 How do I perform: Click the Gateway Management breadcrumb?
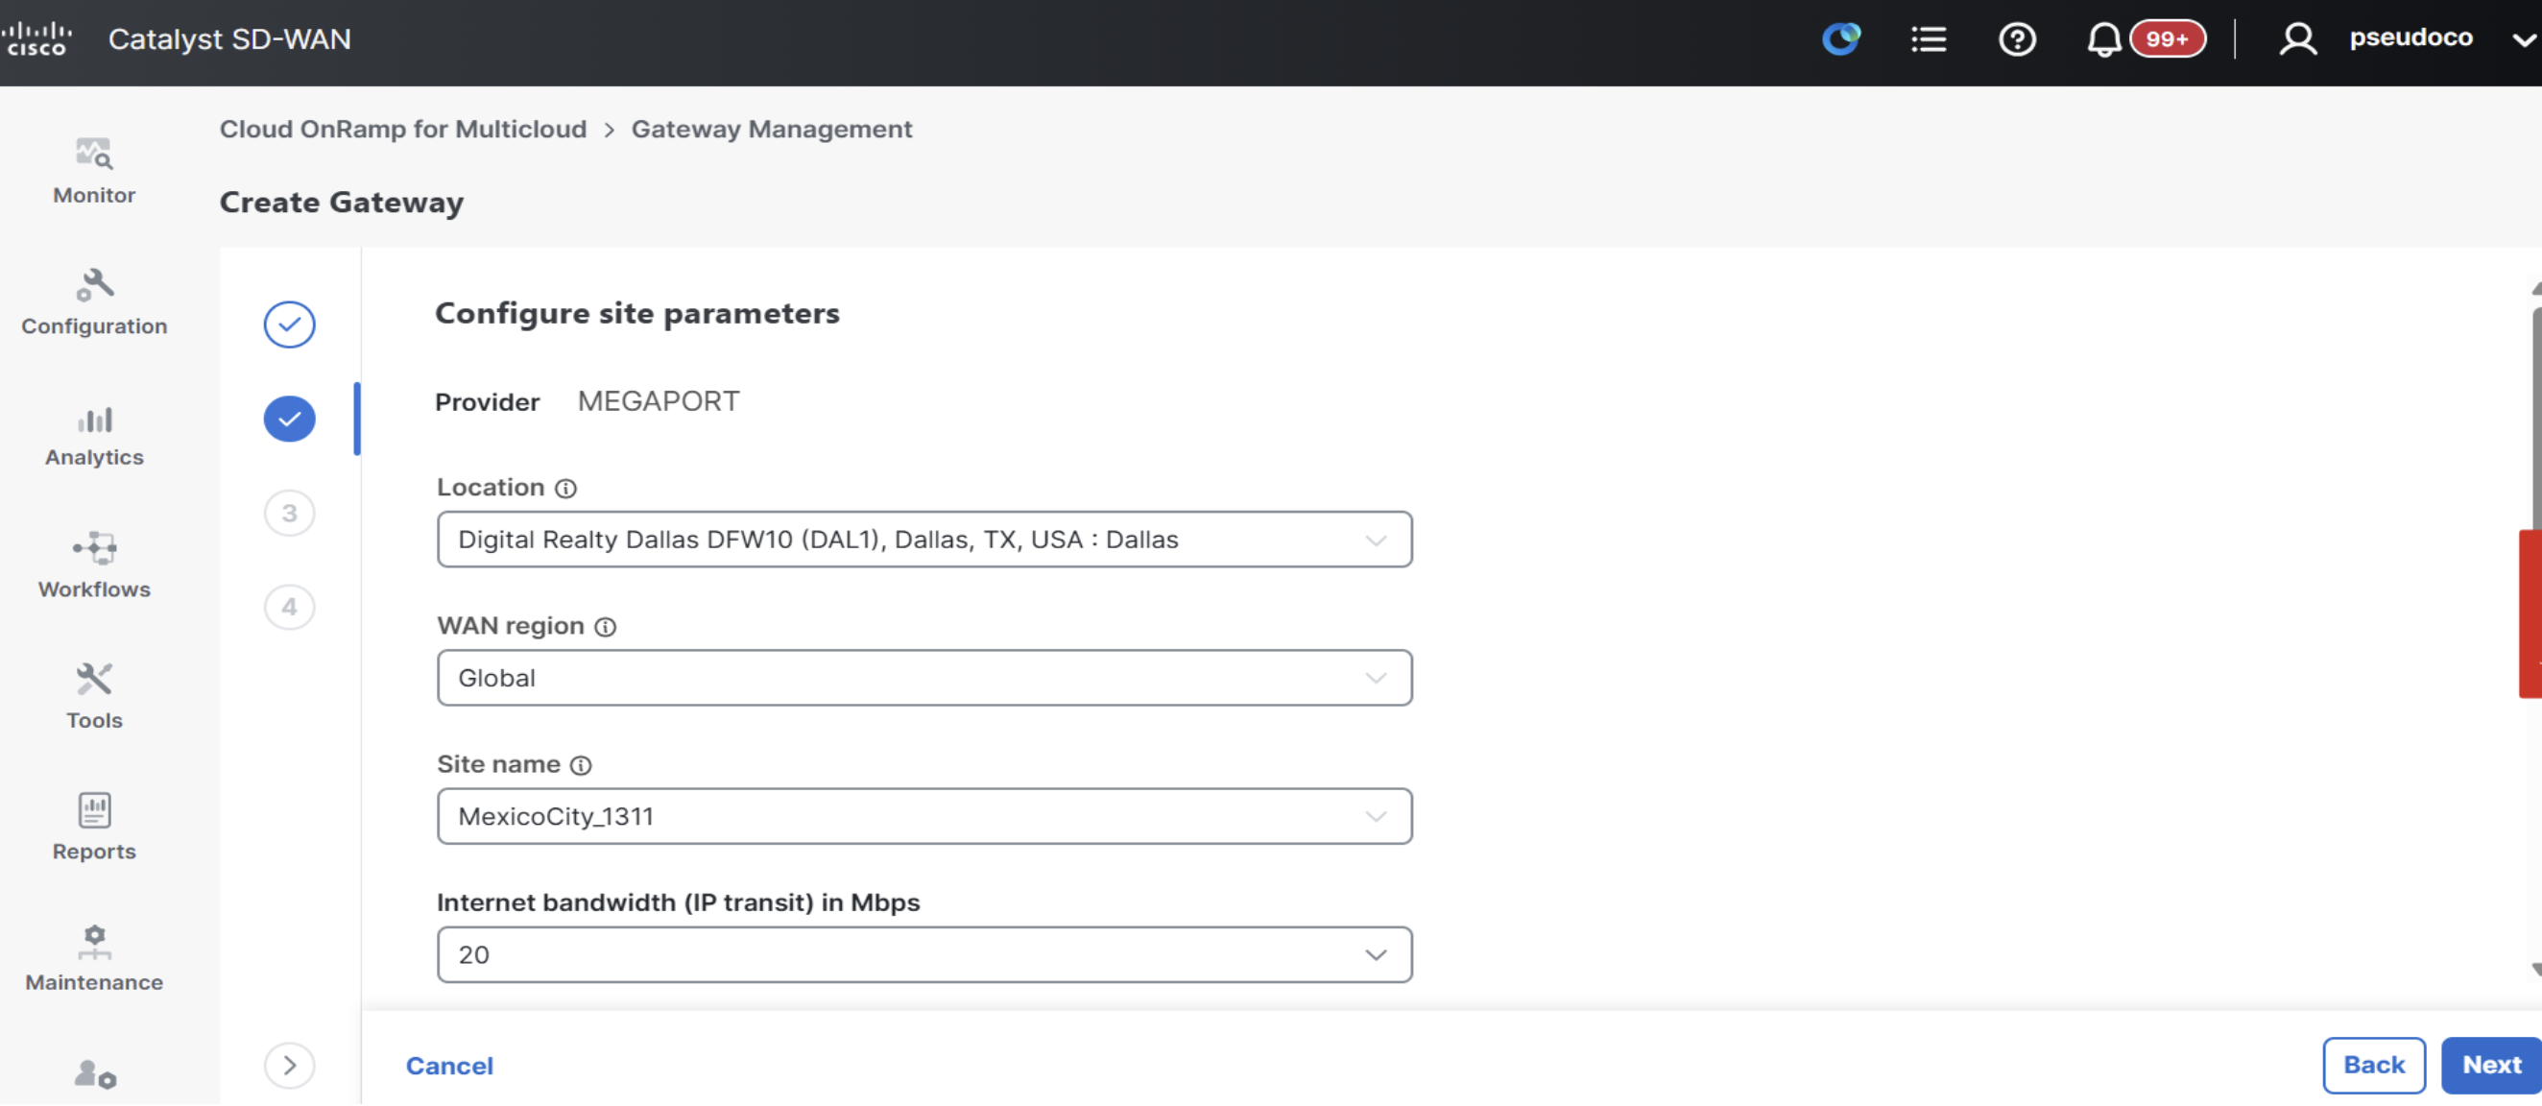pyautogui.click(x=772, y=130)
